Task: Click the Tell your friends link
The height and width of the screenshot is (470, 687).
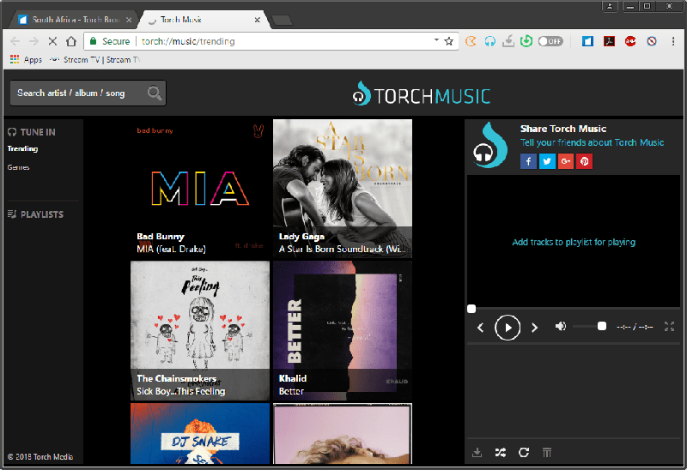Action: [592, 142]
